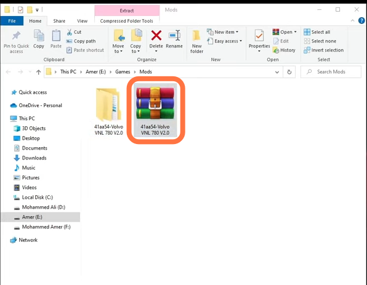Viewport: 367px width, 285px height.
Task: Click Invert selection in ribbon
Action: [x=324, y=50]
